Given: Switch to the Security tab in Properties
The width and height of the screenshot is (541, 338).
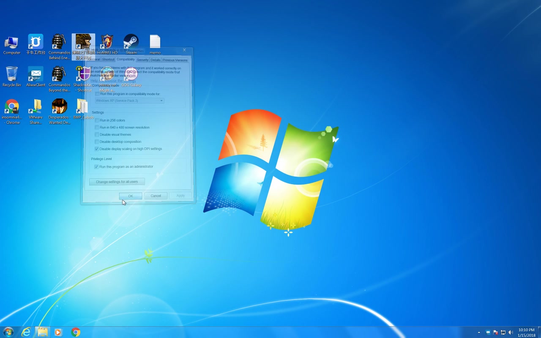Looking at the screenshot, I should pos(142,60).
